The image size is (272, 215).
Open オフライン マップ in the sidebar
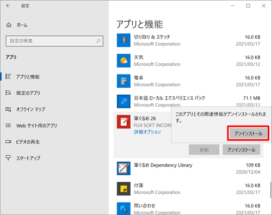pyautogui.click(x=30, y=109)
